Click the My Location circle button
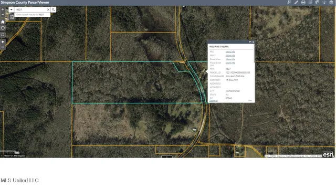This screenshot has height=189, width=336. click(x=3, y=28)
